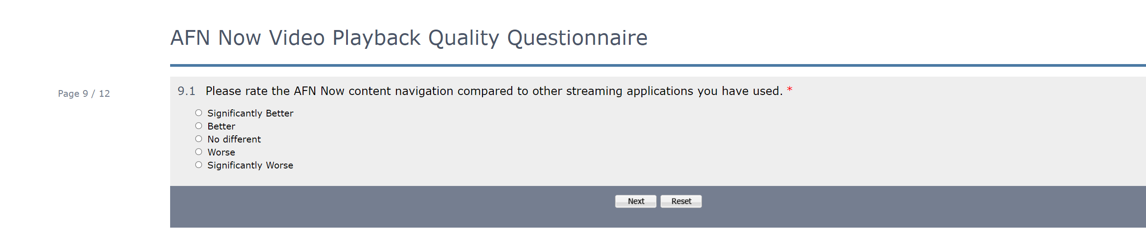
Task: Click the gray footer bar beside Reset
Action: (x=853, y=206)
